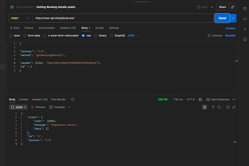Toggle word wrap in response viewer
249x166 pixels.
click(205, 107)
